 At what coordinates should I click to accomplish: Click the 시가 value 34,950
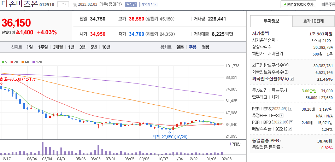pyautogui.click(x=98, y=34)
